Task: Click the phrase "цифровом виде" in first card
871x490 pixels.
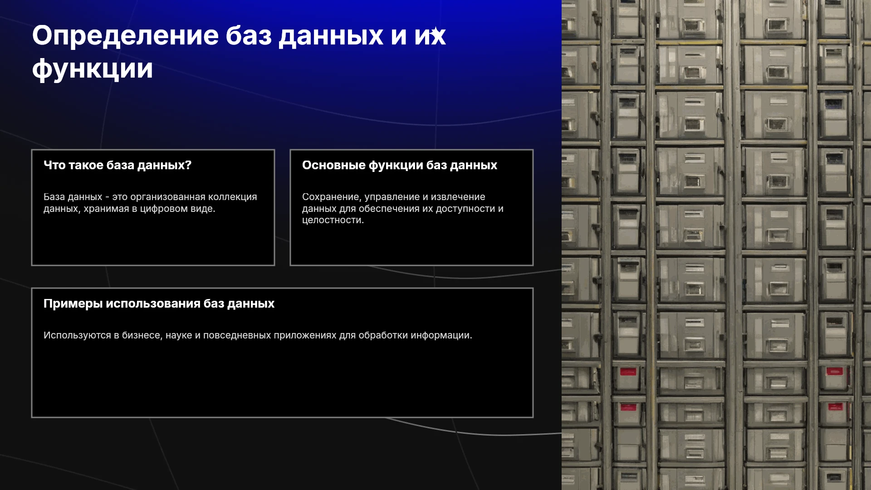Action: [176, 209]
